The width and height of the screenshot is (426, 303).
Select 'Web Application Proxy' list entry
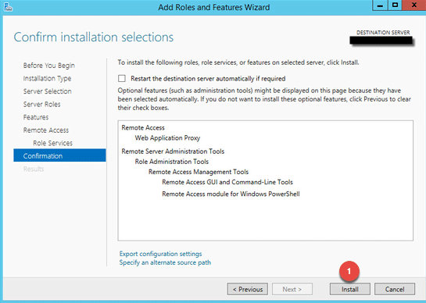(167, 138)
